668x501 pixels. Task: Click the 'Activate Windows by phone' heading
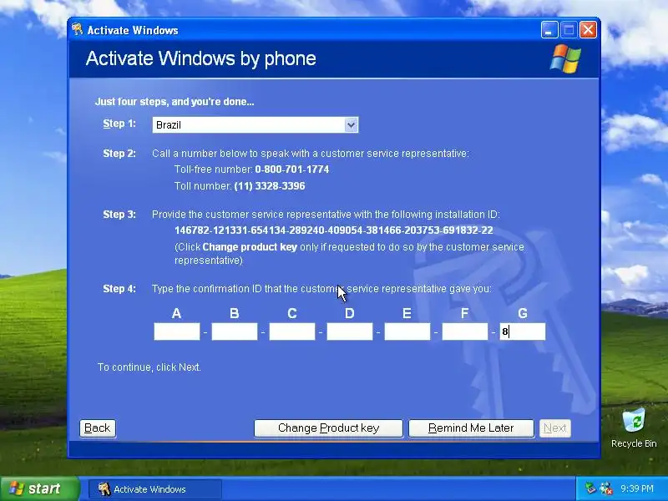201,58
